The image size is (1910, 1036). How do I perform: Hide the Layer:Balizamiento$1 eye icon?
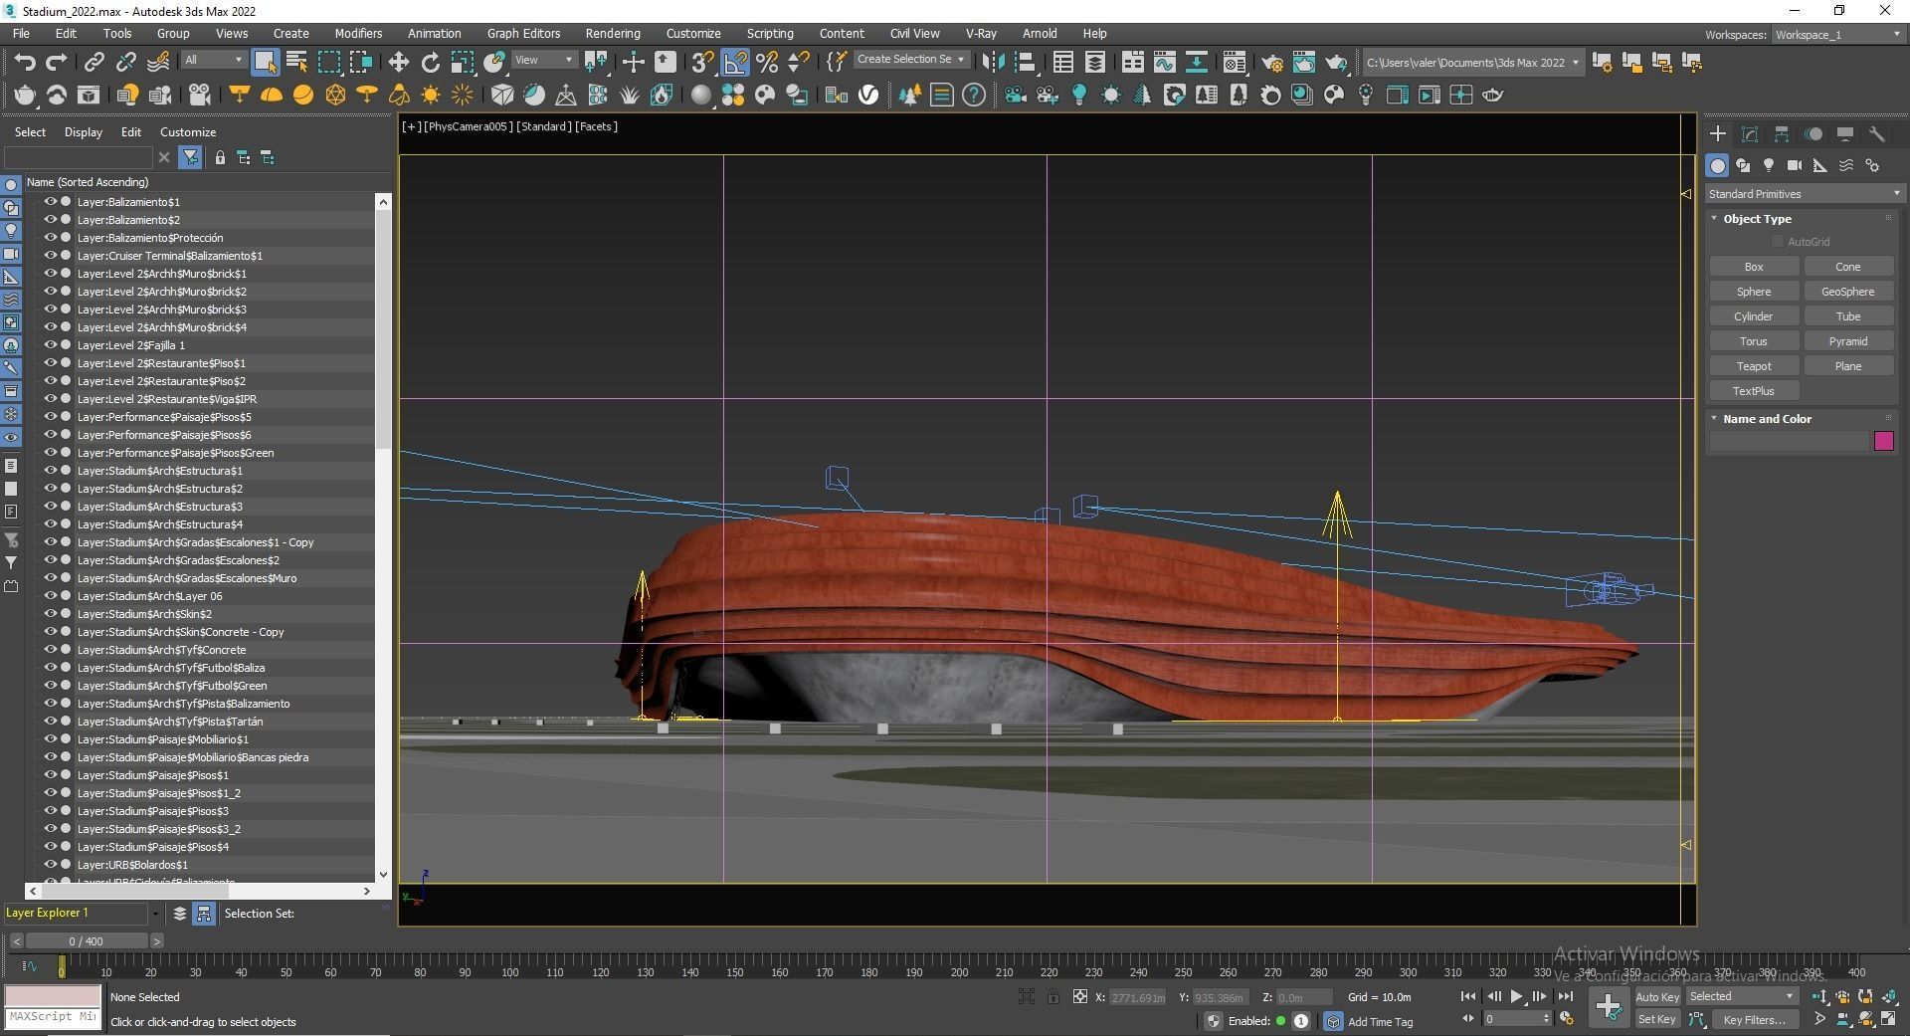[x=50, y=202]
